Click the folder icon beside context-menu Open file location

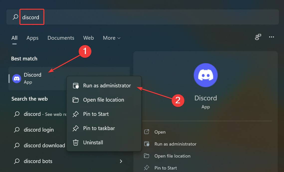[x=76, y=100]
